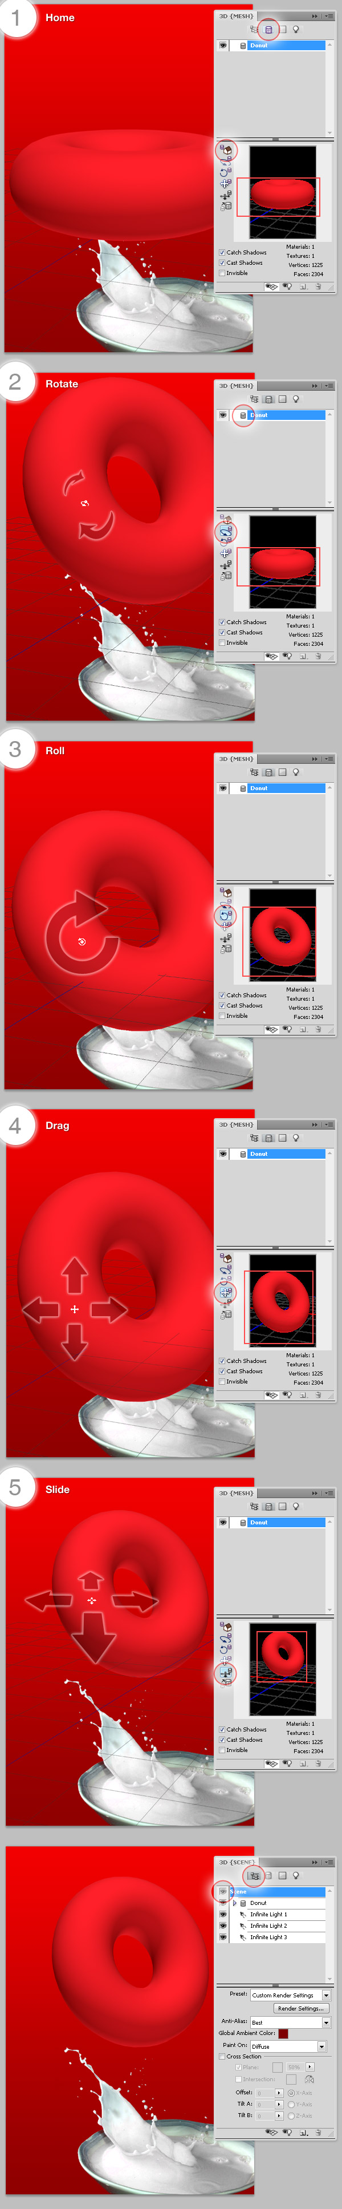Select Filter By Whole Scene icon in 3D Scene panel
Screen dimensions: 342x2209
click(x=254, y=1875)
